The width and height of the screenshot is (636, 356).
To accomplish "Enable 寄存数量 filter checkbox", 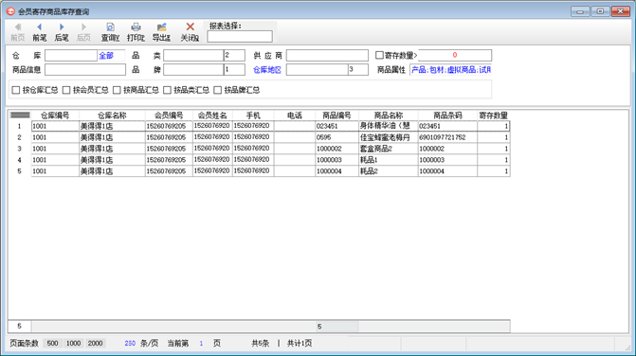I will [379, 55].
